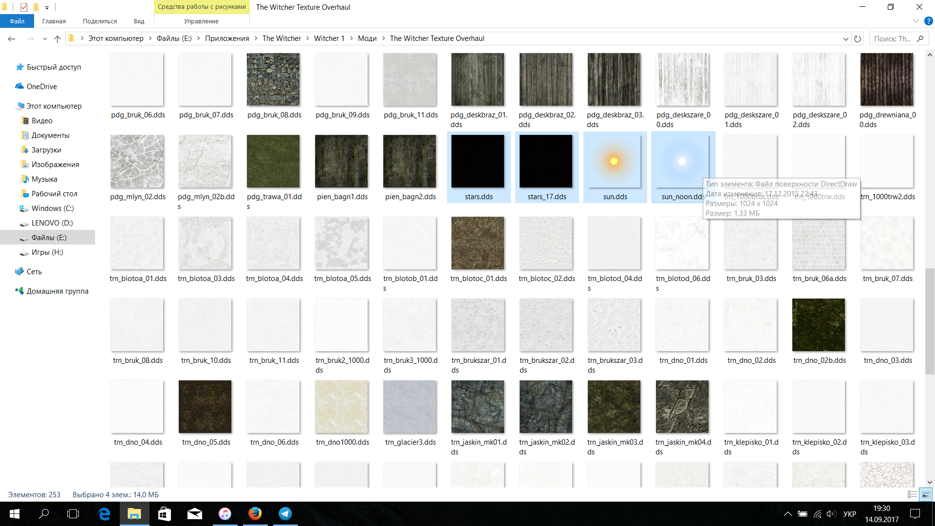
Task: Open the Управление ribbon tab
Action: (201, 21)
